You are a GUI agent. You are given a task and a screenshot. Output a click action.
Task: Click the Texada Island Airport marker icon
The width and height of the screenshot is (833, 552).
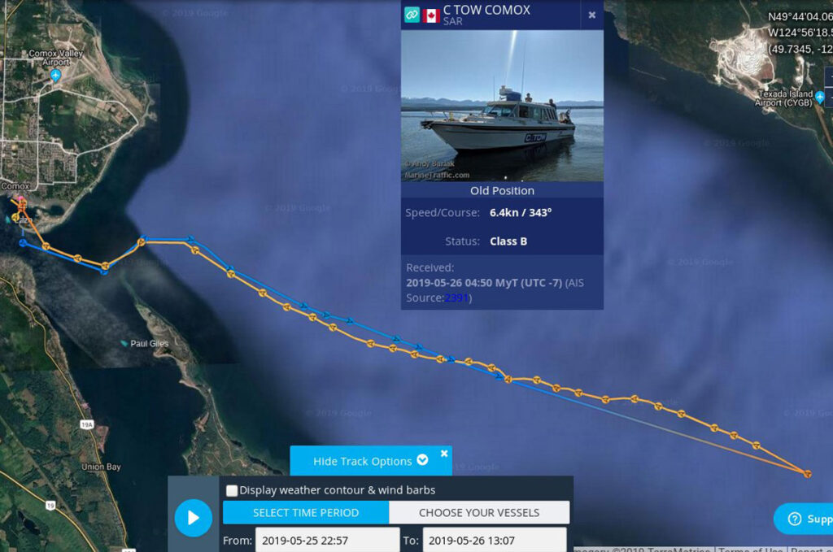tap(820, 98)
